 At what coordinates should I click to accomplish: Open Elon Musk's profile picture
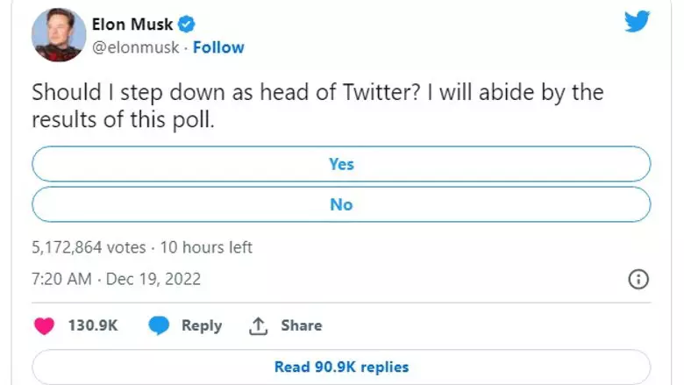pos(58,36)
